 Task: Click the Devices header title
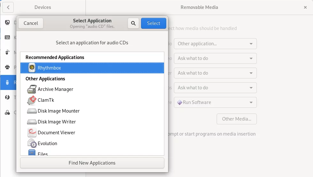[43, 7]
